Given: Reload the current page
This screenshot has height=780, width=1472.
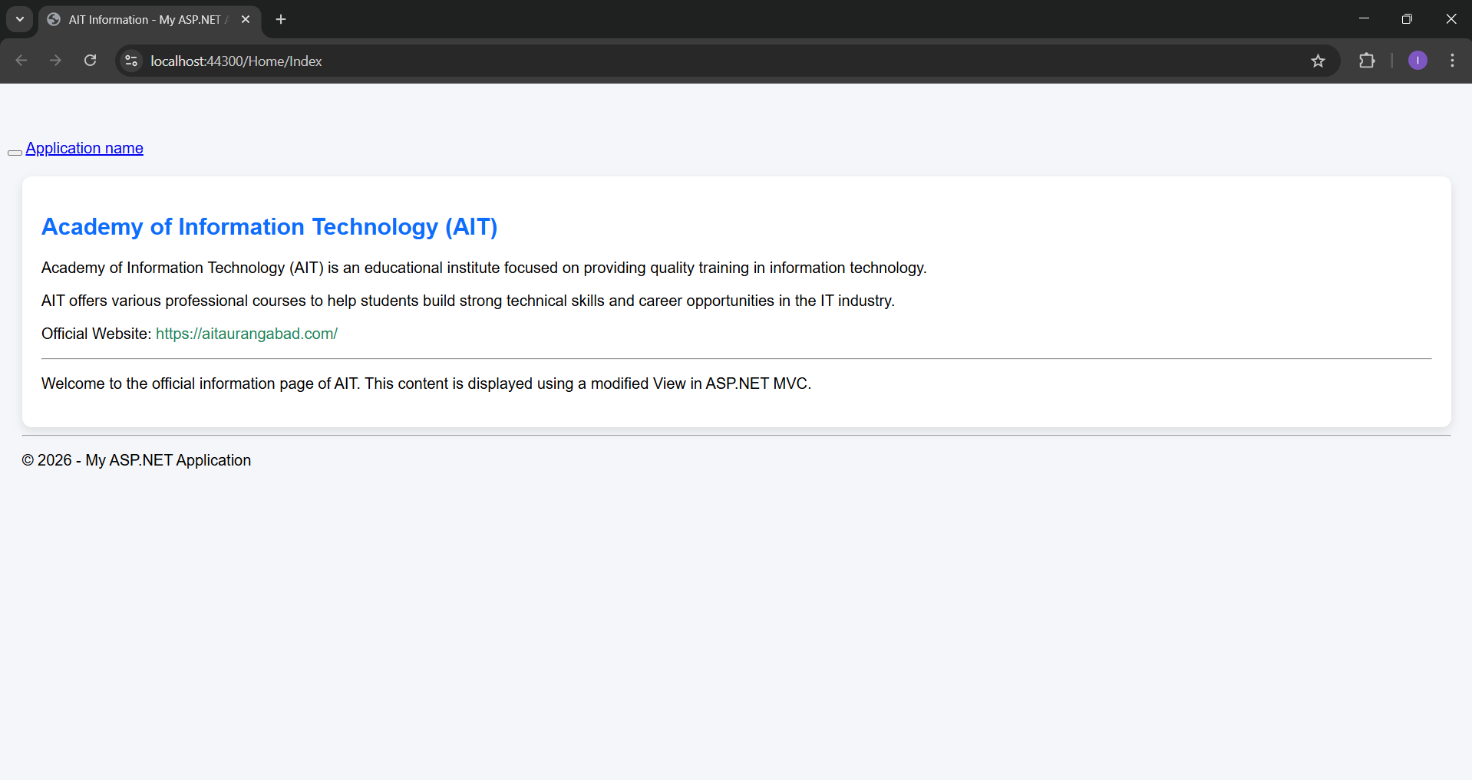Looking at the screenshot, I should coord(90,61).
